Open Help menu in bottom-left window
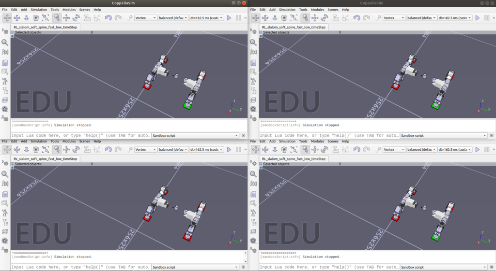 (97, 142)
